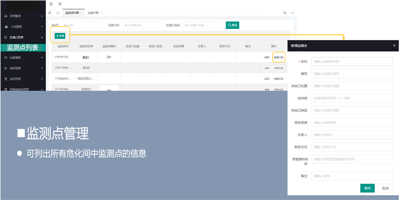Click 查看设备 in the 测试监测点 row

279,79
